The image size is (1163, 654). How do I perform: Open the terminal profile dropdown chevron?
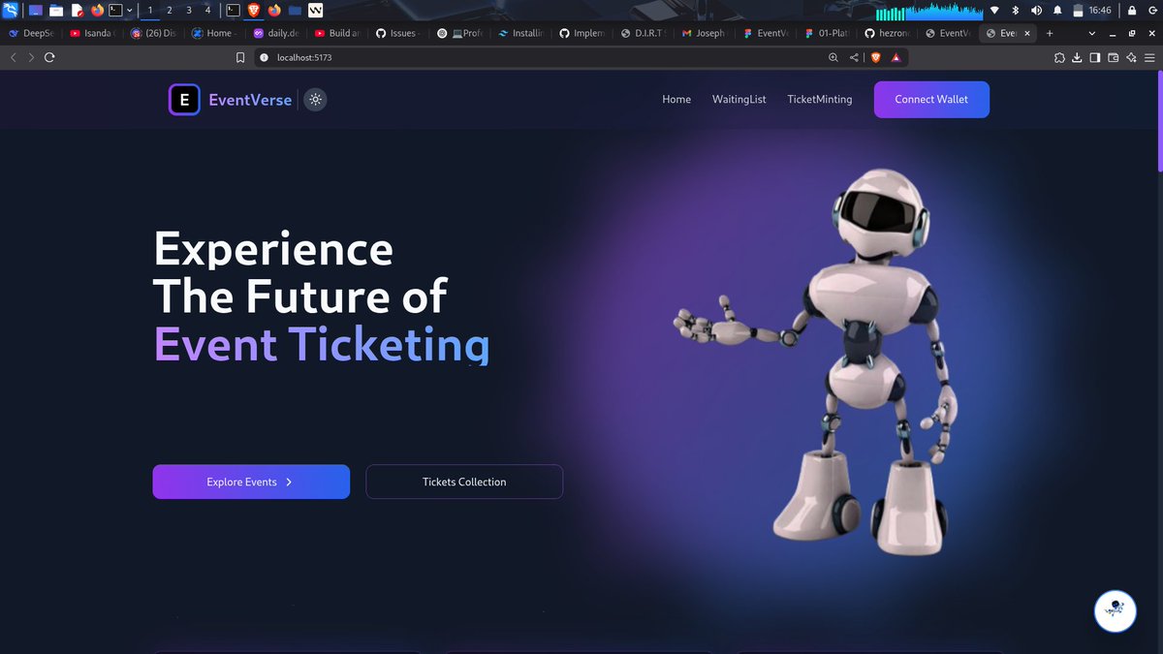click(127, 10)
